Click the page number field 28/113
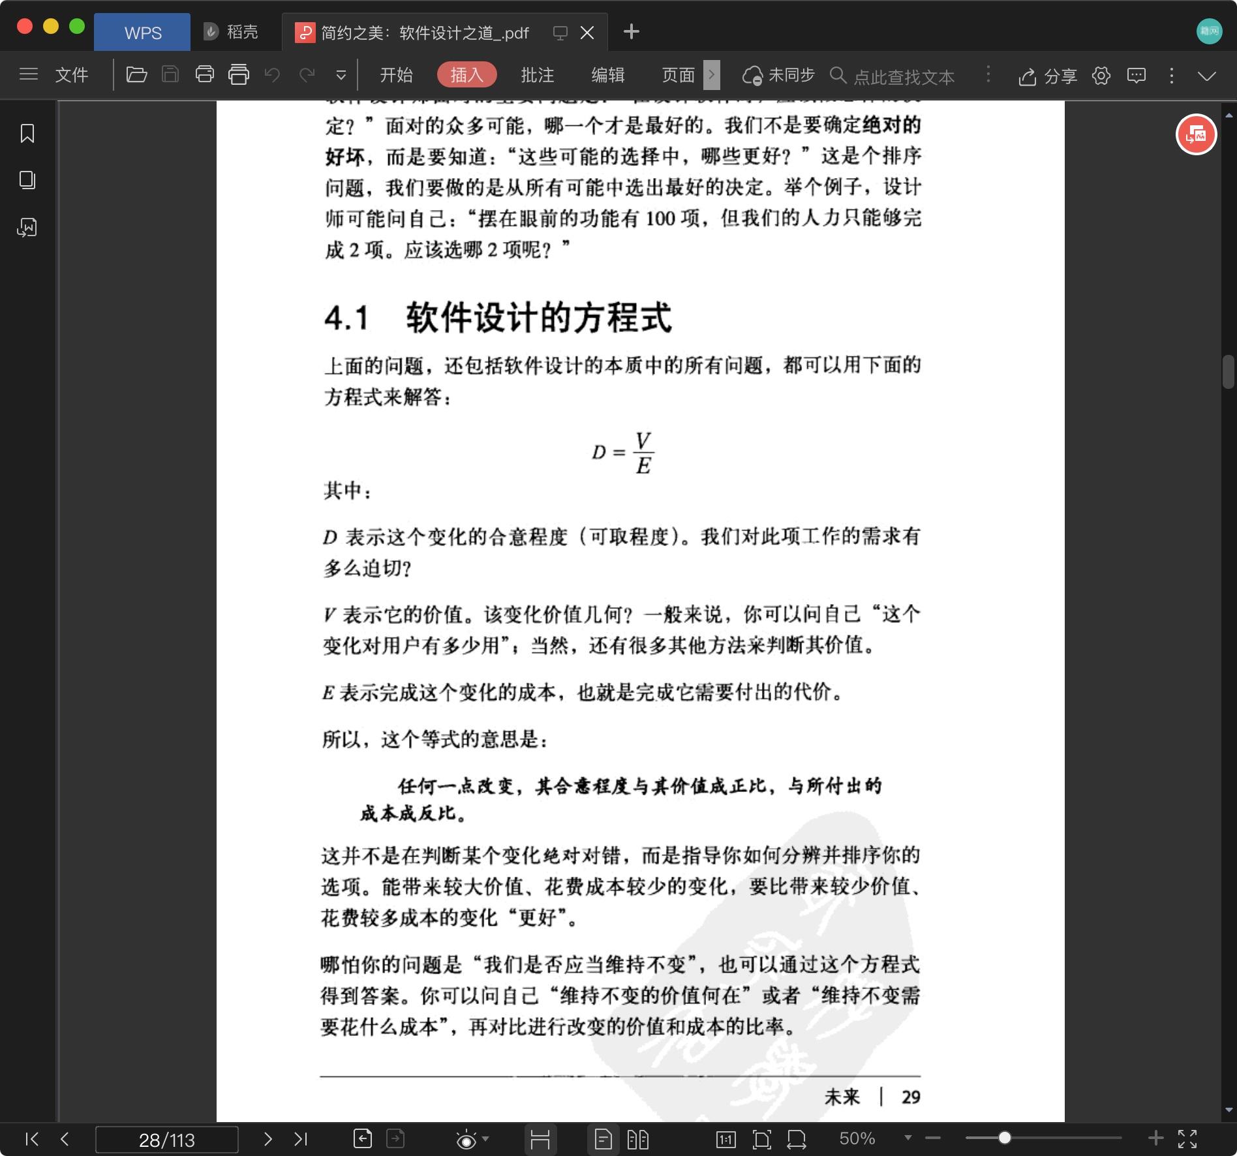1237x1156 pixels. coord(167,1140)
